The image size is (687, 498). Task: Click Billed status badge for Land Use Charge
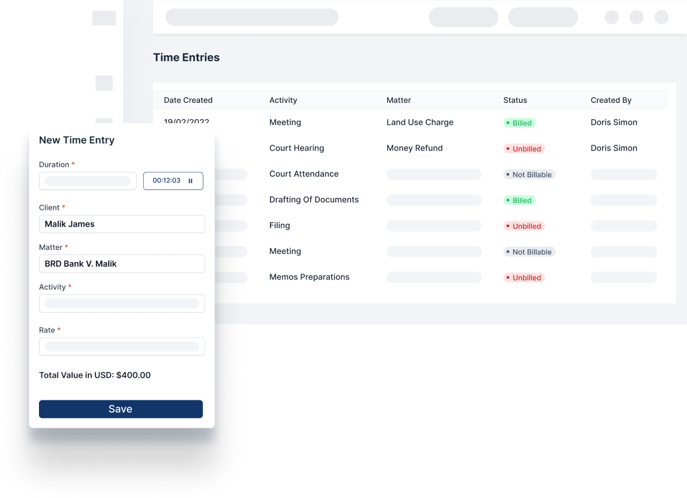click(x=519, y=123)
